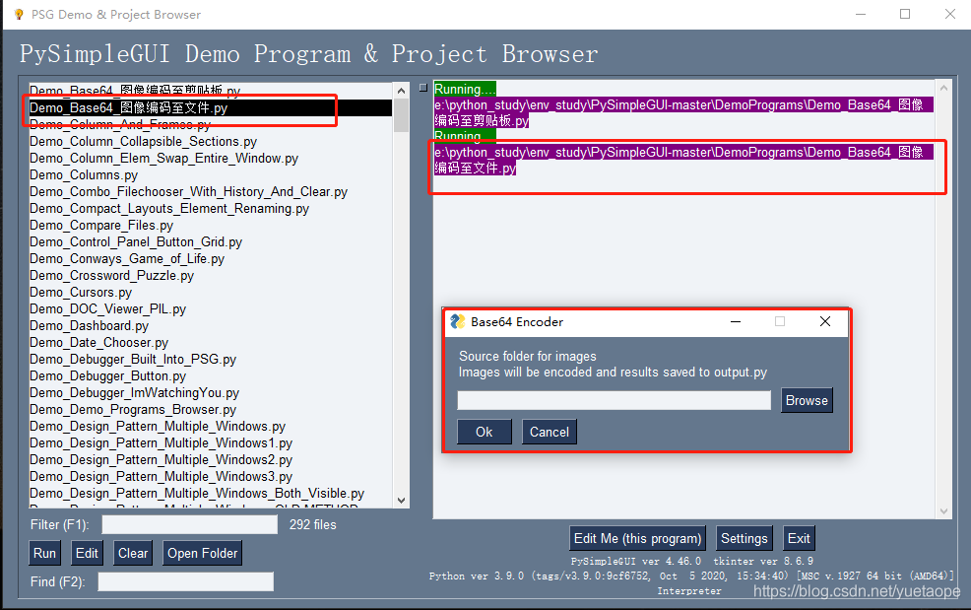The width and height of the screenshot is (971, 610).
Task: Click Cancel in Base64 Encoder dialog
Action: pyautogui.click(x=550, y=432)
